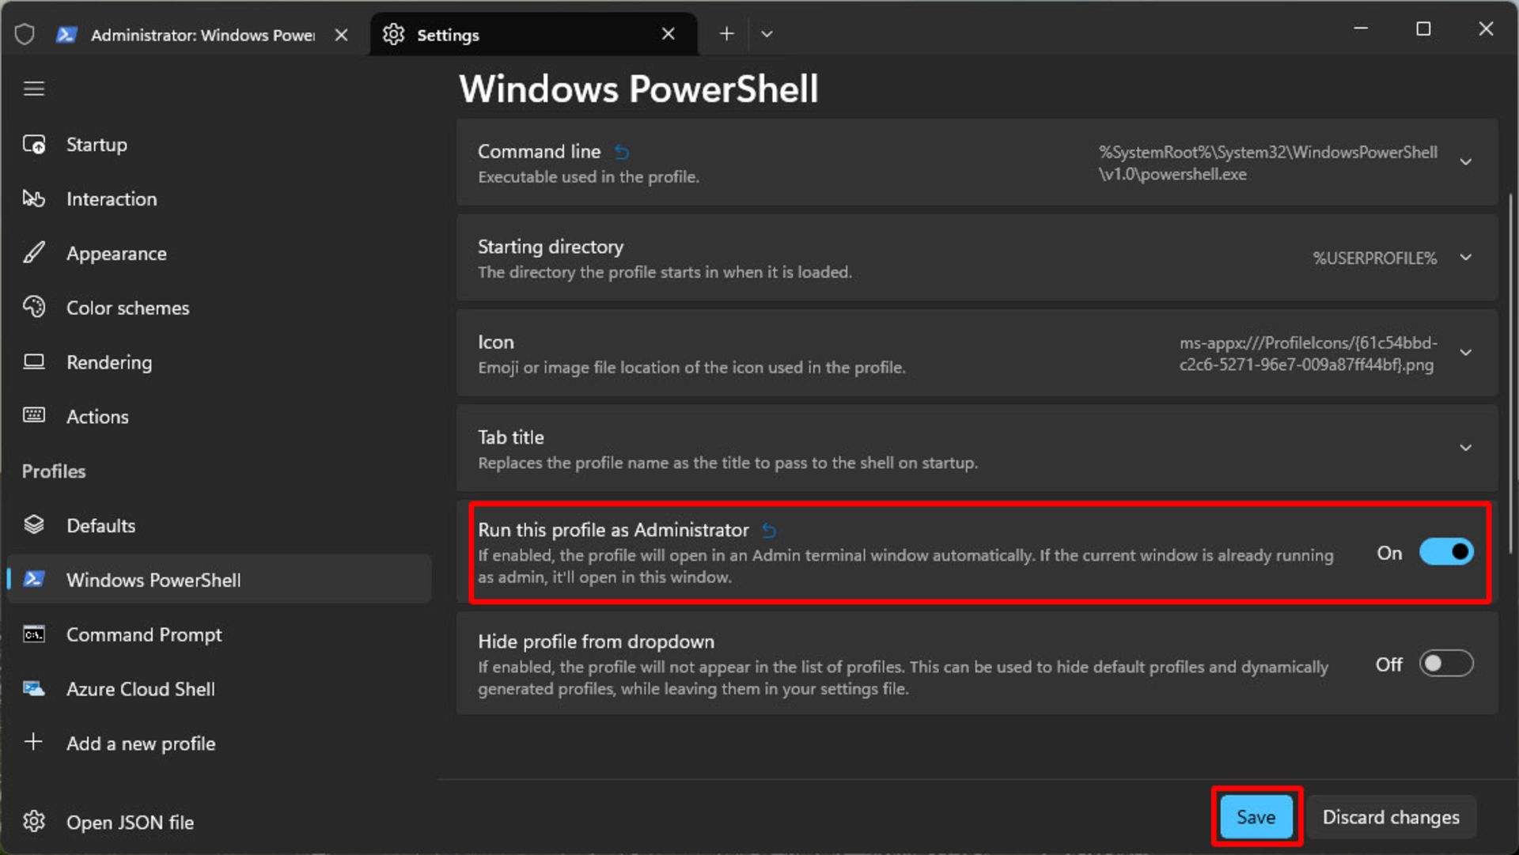Open Interaction settings page

pos(219,199)
